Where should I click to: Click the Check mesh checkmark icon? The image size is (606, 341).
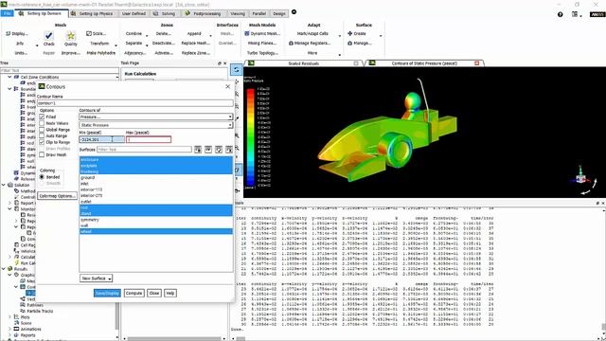point(48,36)
